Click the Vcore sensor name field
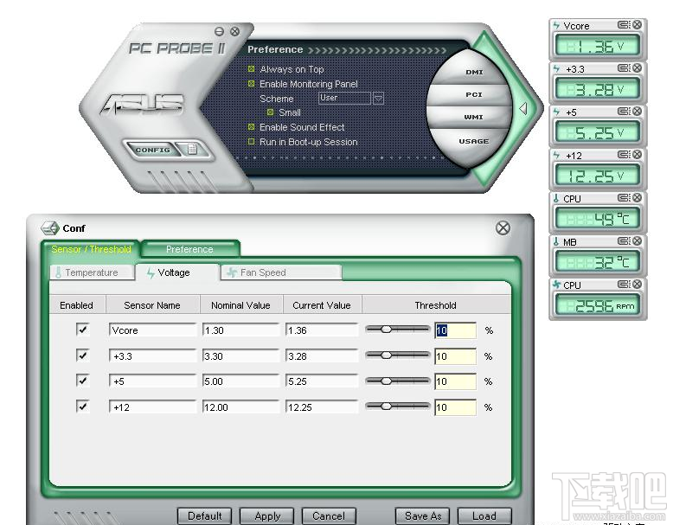Screen dimensions: 673x525 [x=152, y=330]
